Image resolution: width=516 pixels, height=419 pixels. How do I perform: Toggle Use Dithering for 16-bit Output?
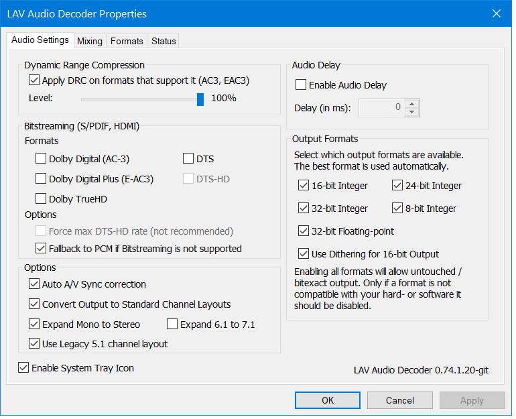click(304, 254)
